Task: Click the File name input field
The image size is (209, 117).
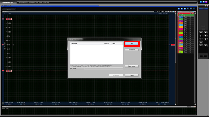Action: point(104,69)
